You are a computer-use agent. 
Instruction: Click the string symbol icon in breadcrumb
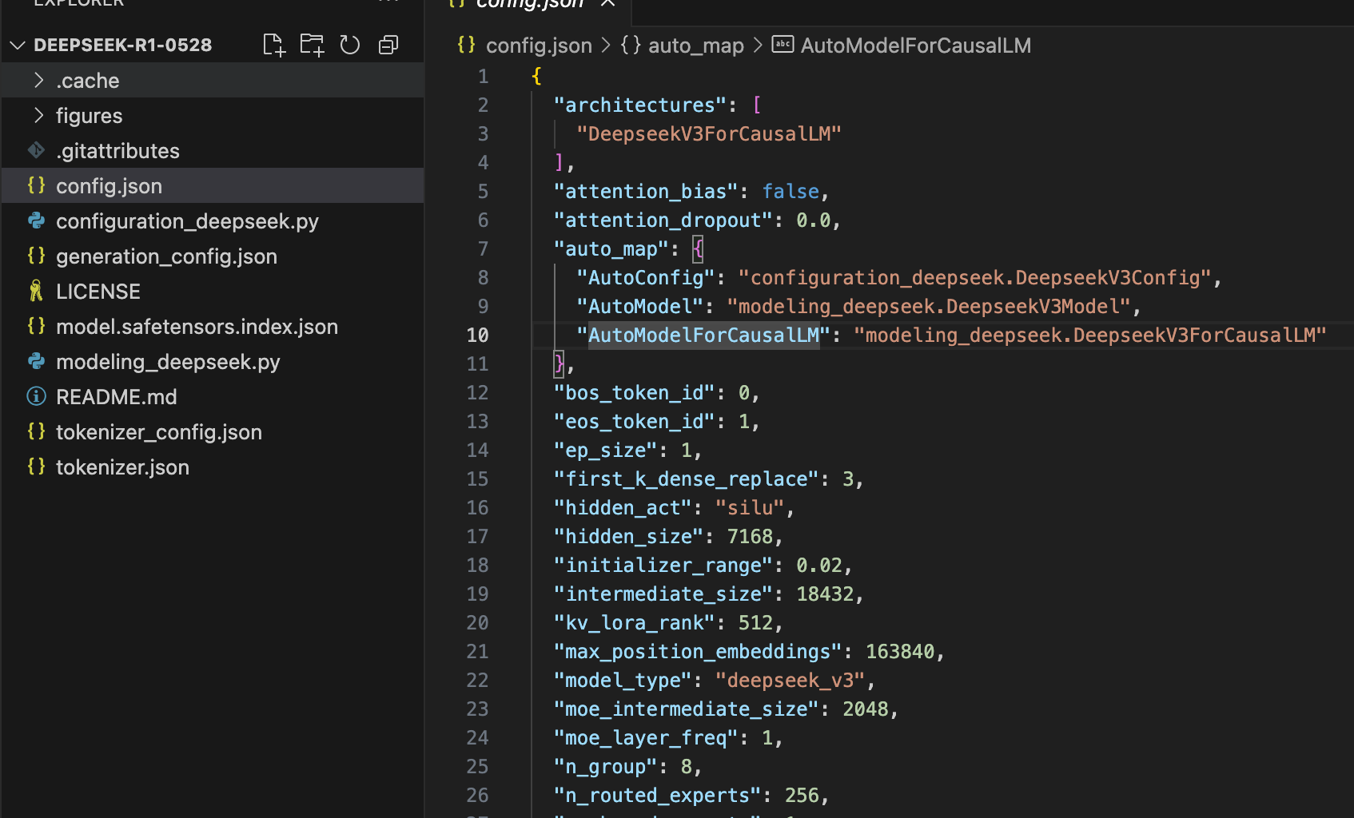(x=783, y=45)
